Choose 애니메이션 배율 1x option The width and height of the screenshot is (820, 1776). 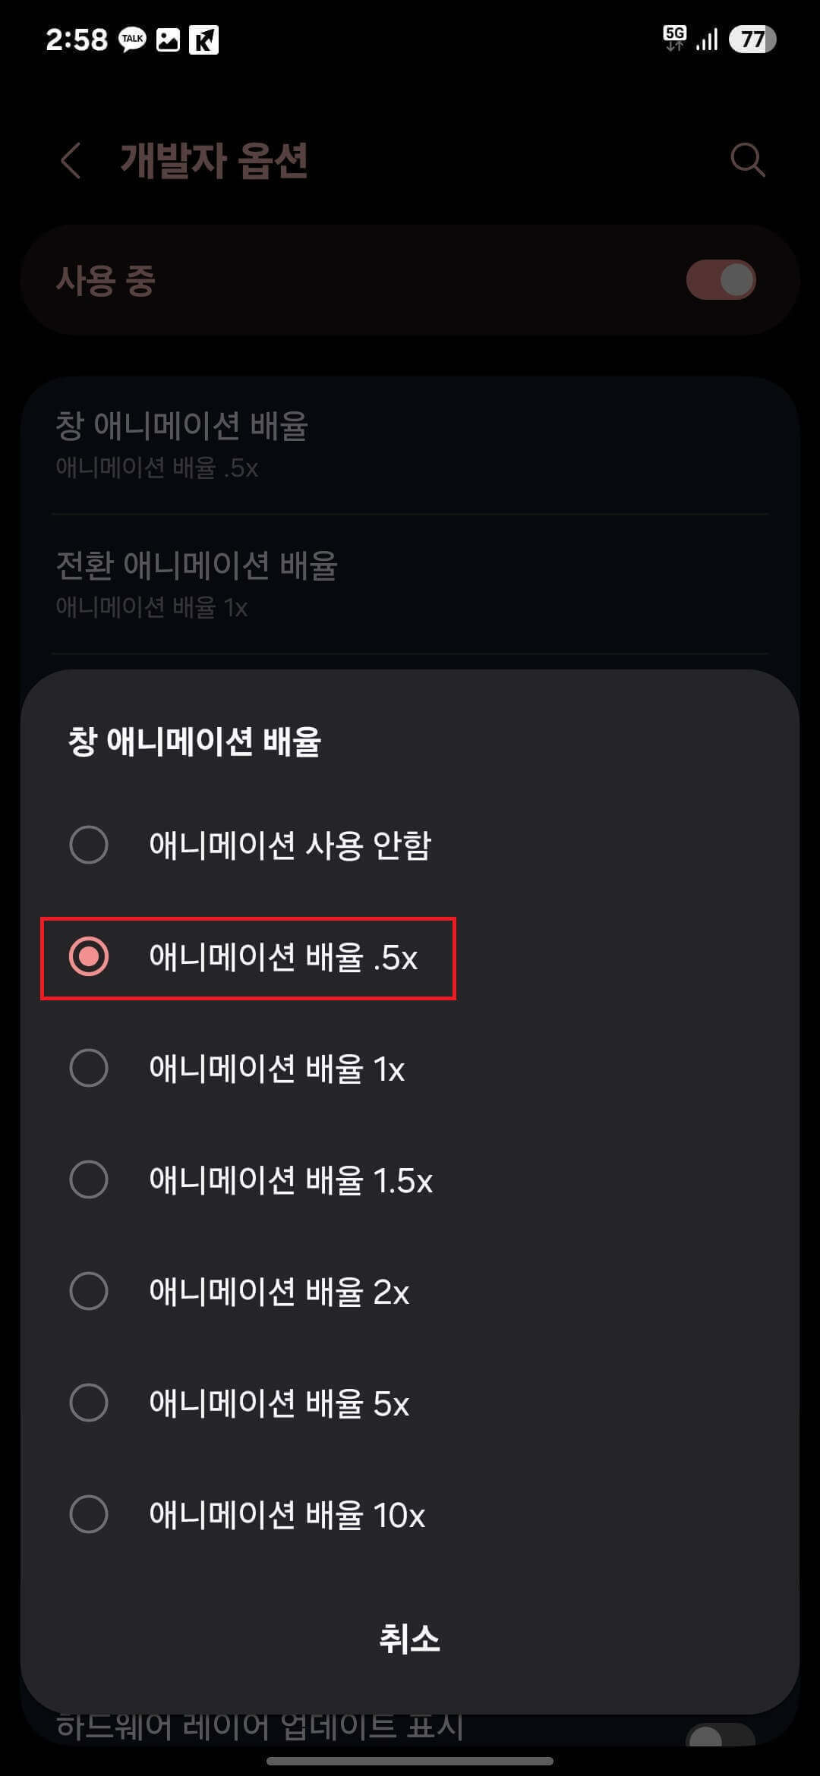[277, 1069]
